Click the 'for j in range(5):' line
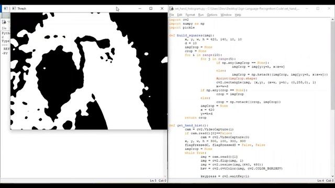Viewport: 335px width, 188px height. 218,59
